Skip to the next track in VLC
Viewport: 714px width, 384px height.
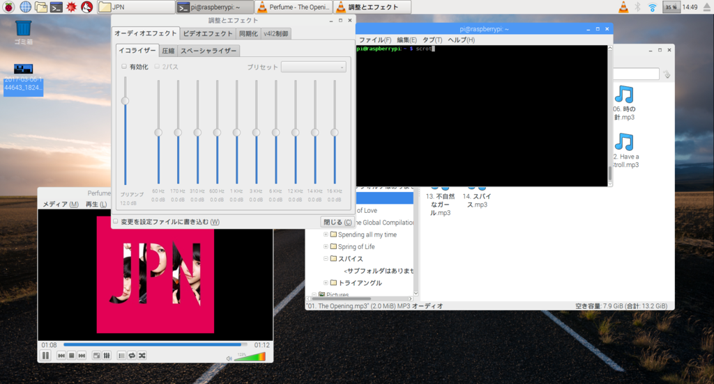pos(82,355)
